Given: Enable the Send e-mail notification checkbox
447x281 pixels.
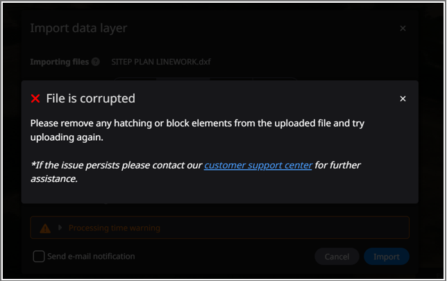Looking at the screenshot, I should 39,257.
